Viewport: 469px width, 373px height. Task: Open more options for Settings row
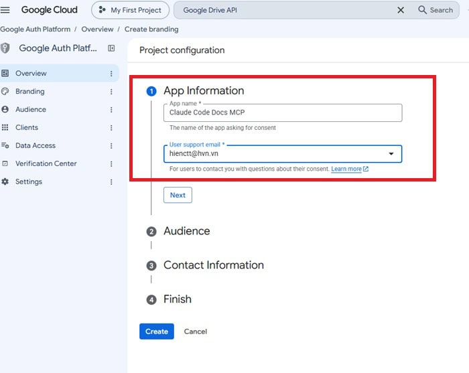(111, 182)
